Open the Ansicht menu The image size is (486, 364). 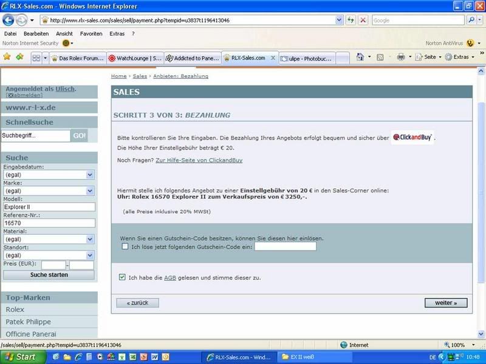(x=64, y=34)
